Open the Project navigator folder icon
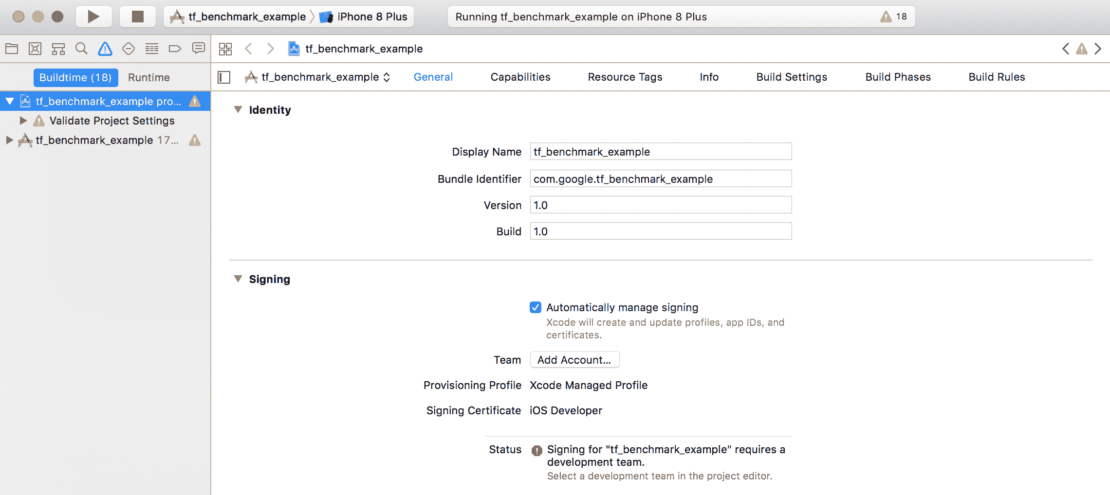Viewport: 1110px width, 495px height. pos(12,49)
